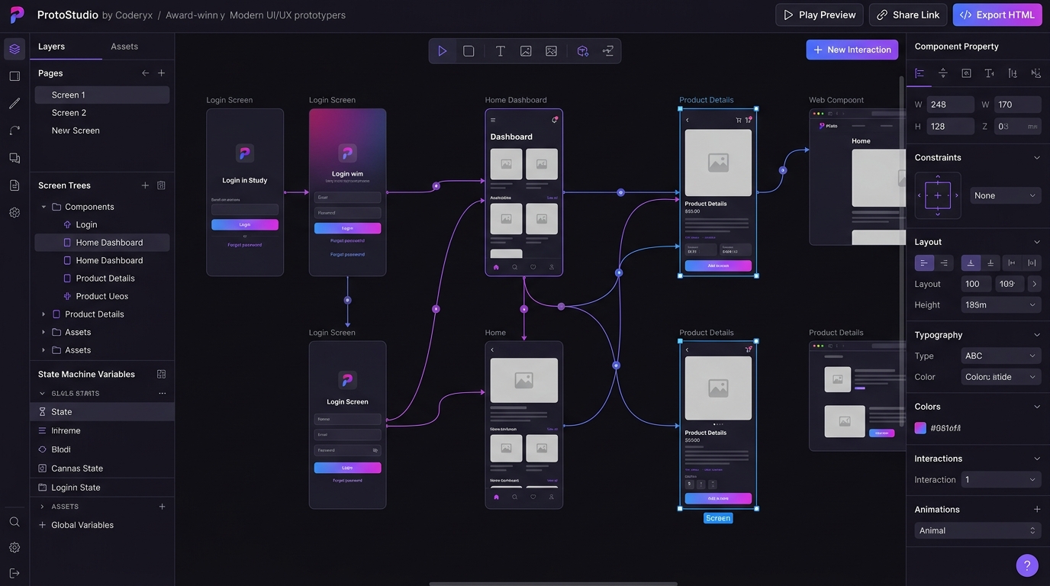
Task: Select Screen 2 in Pages list
Action: pos(102,113)
